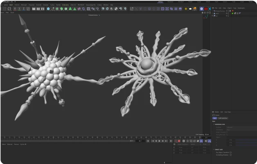
Task: Add a Cube primitive from toolbar
Action: [x=48, y=9]
